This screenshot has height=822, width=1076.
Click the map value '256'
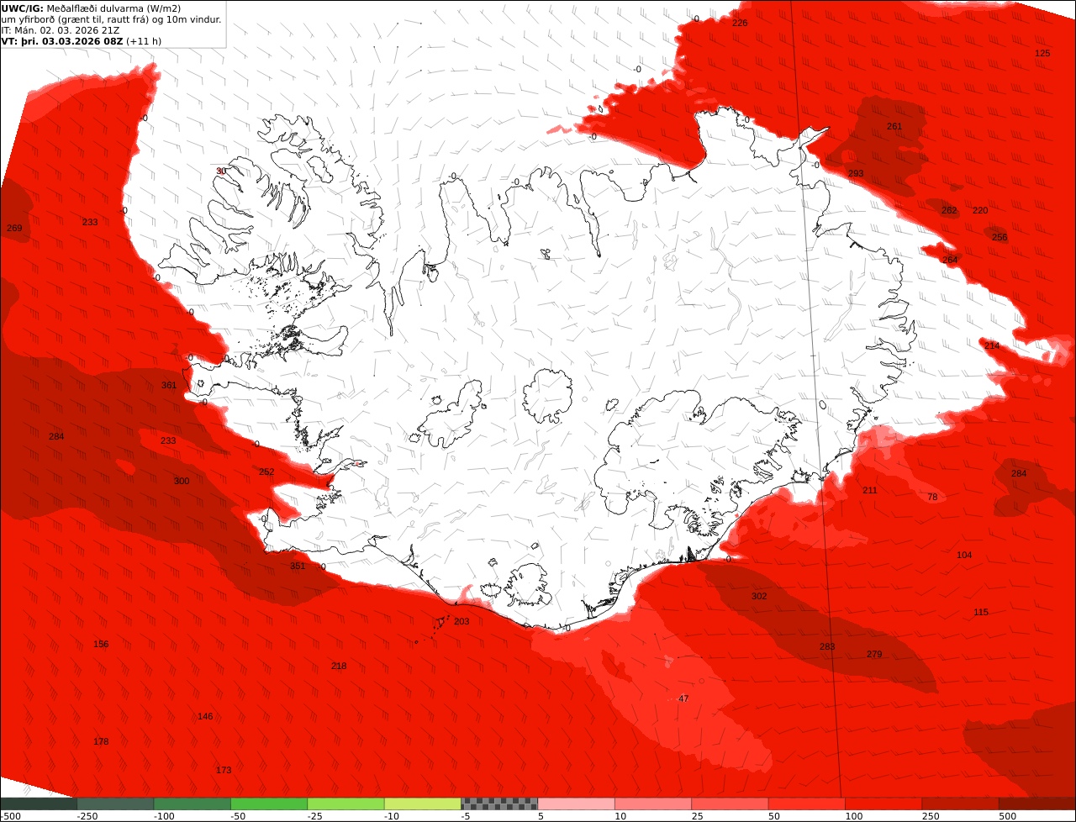(x=1000, y=237)
